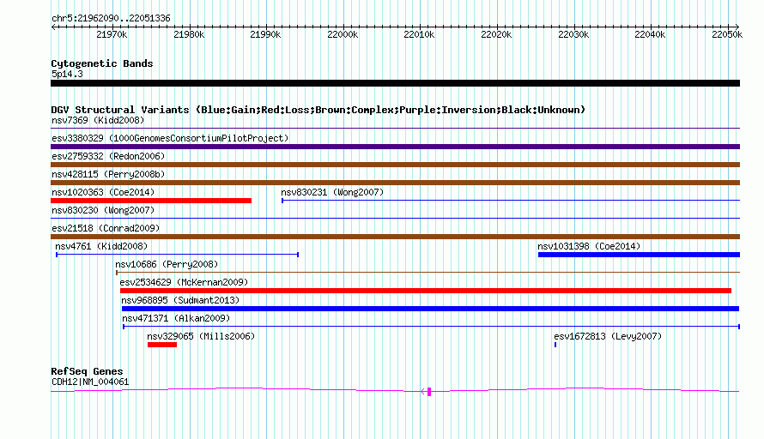Open the nsv471371 (Alkan2009) label

pos(176,318)
